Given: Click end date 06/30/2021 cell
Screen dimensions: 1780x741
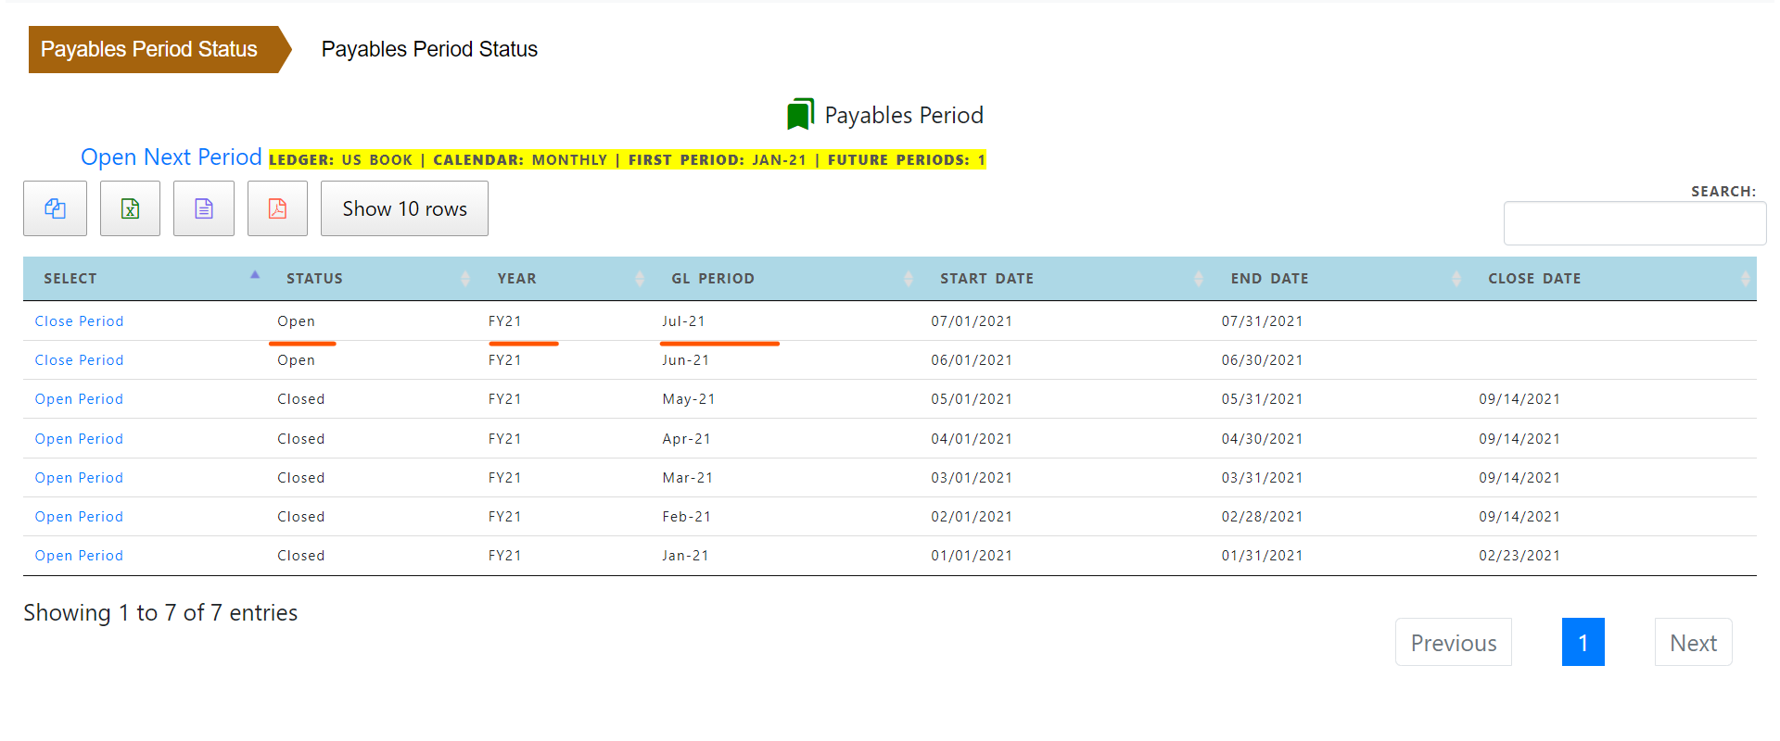Looking at the screenshot, I should click(x=1262, y=360).
